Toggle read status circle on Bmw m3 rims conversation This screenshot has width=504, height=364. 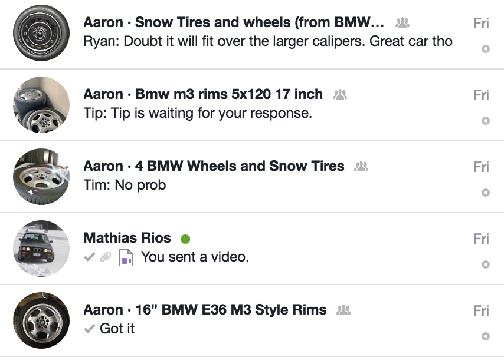pos(486,121)
